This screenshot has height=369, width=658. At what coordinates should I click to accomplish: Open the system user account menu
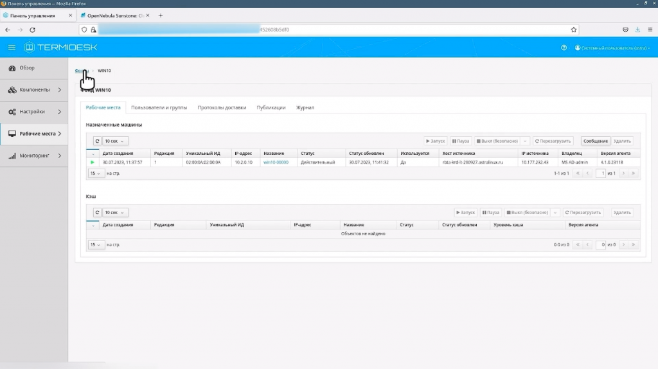[612, 48]
